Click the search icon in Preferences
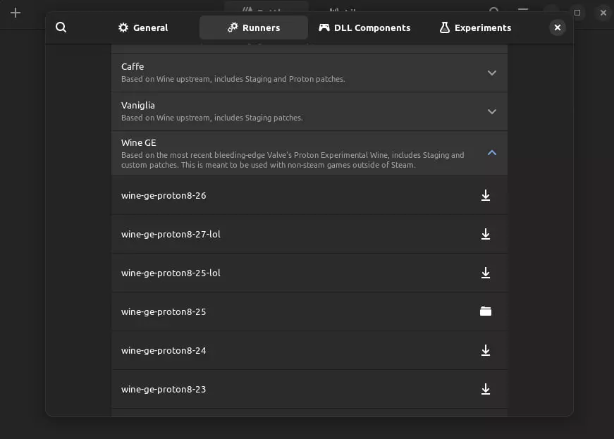Image resolution: width=614 pixels, height=439 pixels. (61, 27)
